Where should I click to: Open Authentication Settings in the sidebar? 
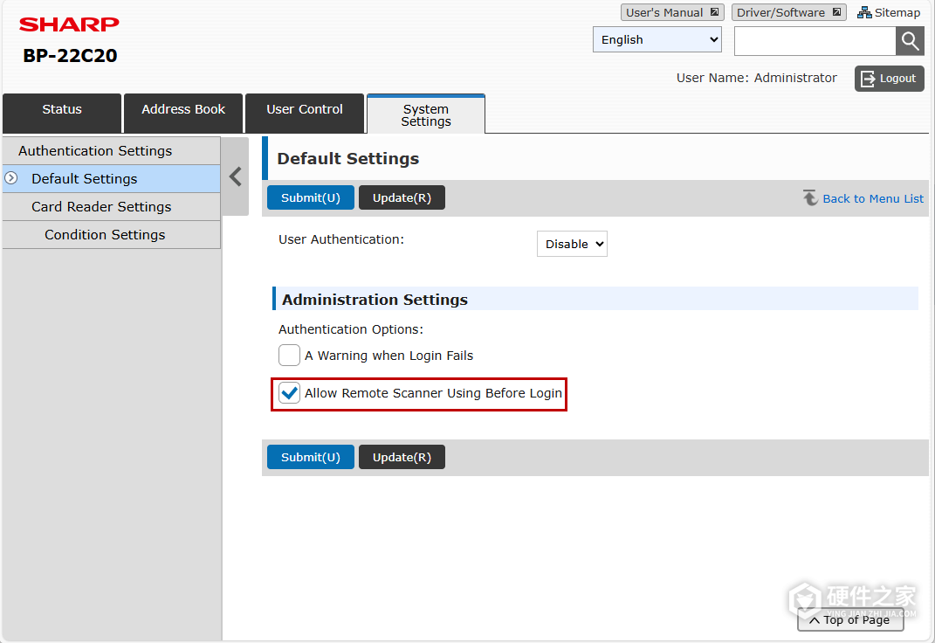coord(112,151)
